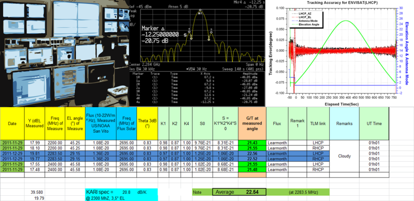414x201 pixels.
Task: Click the G/T cell 22.56
Action: pos(252,153)
